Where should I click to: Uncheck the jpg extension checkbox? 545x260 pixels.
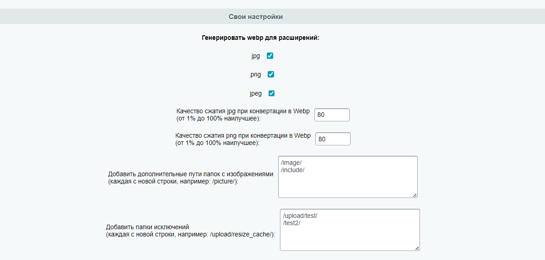click(x=270, y=56)
